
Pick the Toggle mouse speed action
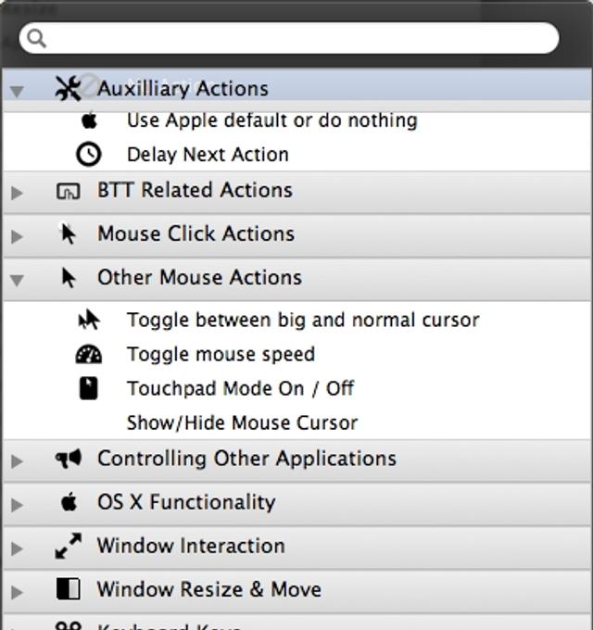pos(221,354)
